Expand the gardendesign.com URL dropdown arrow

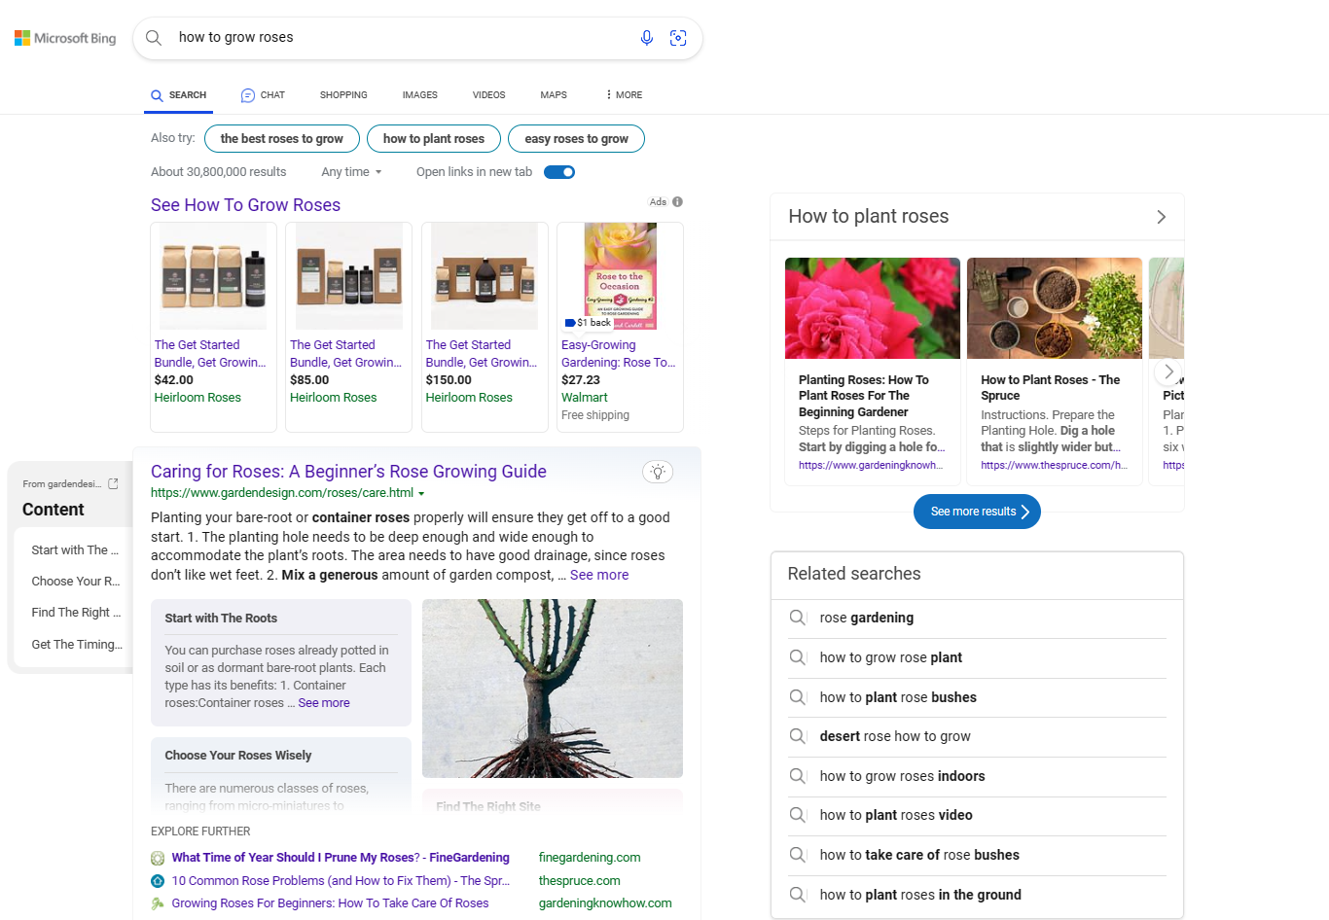[421, 494]
